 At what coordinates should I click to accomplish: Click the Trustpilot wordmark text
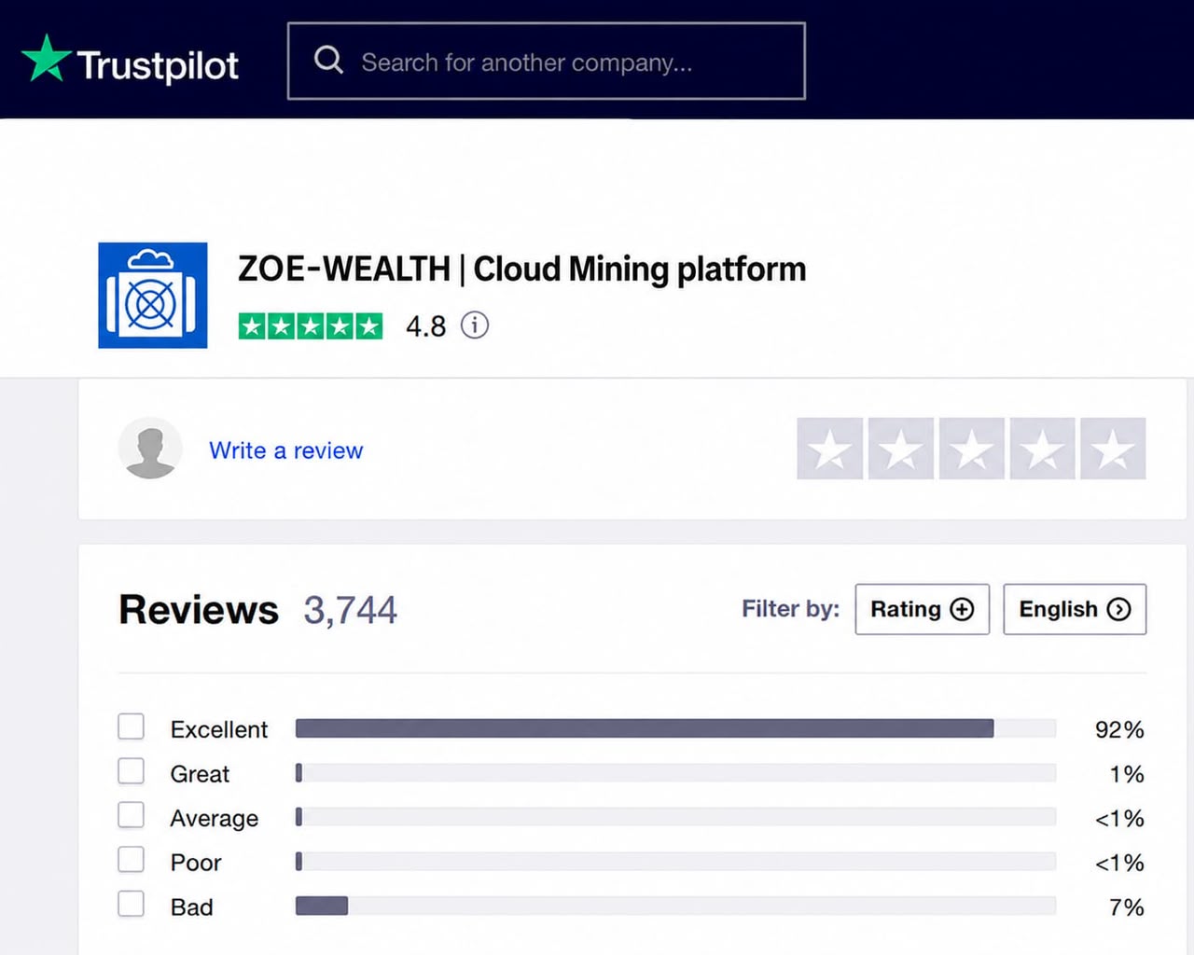click(158, 65)
